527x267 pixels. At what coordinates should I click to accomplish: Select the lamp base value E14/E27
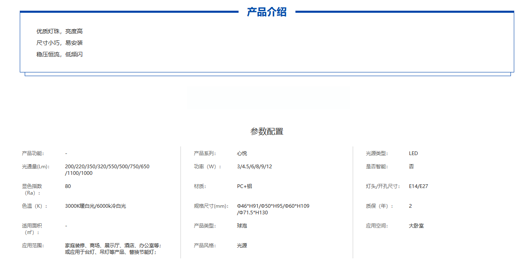(x=418, y=186)
